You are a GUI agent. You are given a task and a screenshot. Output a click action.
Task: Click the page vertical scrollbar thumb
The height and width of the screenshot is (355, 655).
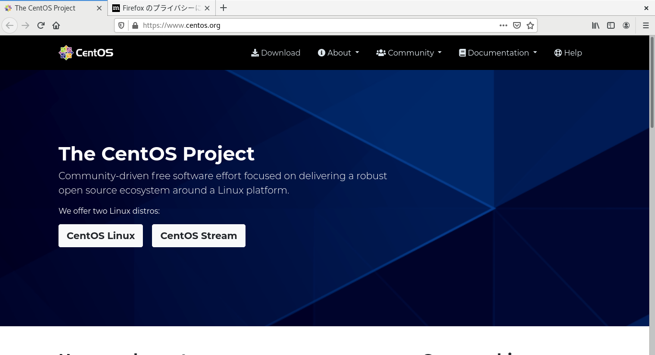click(x=652, y=82)
